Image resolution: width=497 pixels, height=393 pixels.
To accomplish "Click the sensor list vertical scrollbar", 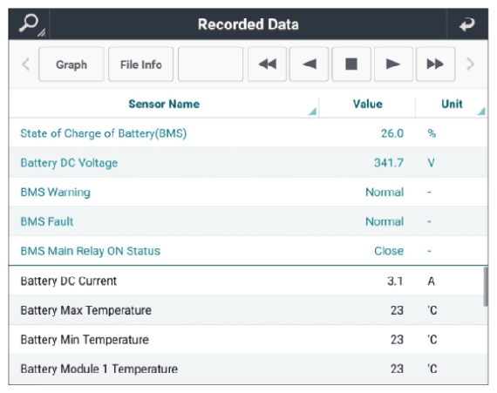I will (486, 287).
